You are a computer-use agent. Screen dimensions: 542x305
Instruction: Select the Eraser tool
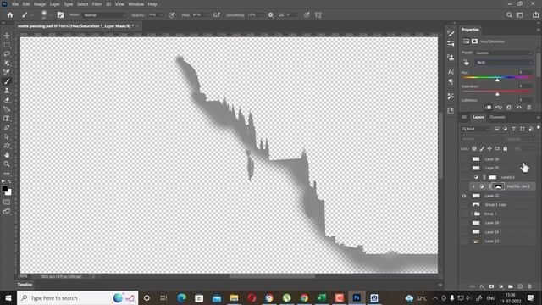pos(7,100)
